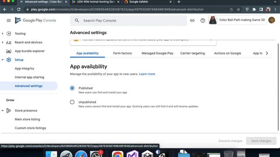This screenshot has width=280, height=157.
Task: Open Visual Studio from the dock
Action: point(133,154)
